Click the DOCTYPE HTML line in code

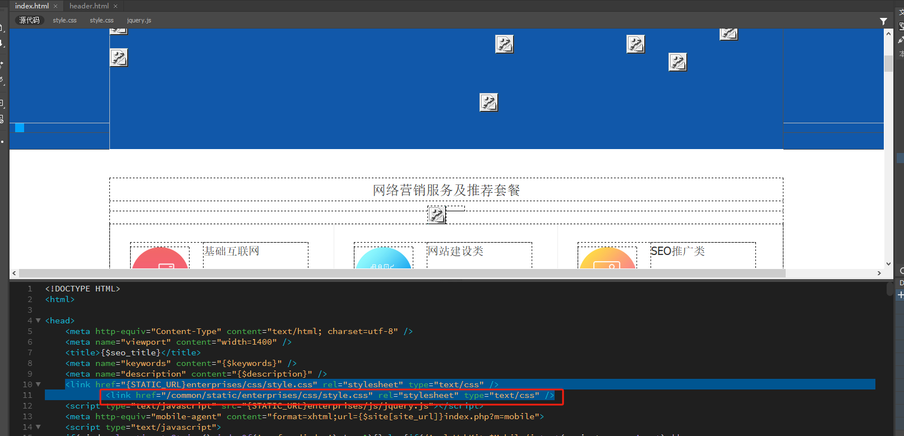coord(82,289)
